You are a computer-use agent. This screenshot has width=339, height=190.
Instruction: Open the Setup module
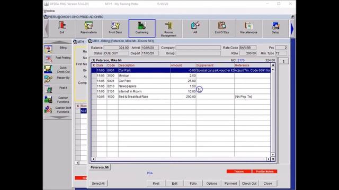click(275, 28)
